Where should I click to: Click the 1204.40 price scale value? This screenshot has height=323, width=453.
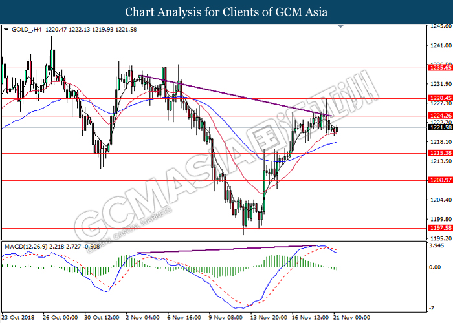(441, 200)
